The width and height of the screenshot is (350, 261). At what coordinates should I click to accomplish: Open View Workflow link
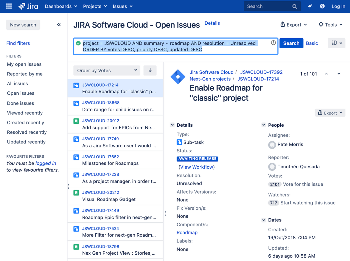click(197, 167)
